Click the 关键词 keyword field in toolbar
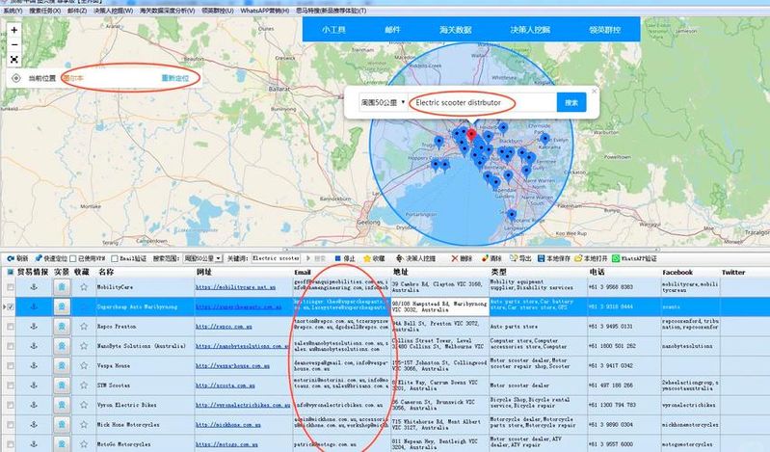770x452 pixels. [x=276, y=258]
